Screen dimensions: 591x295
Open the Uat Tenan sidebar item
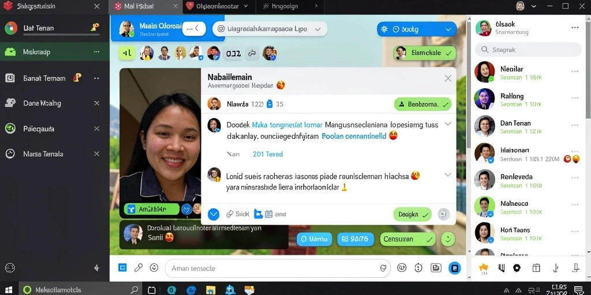coord(55,28)
